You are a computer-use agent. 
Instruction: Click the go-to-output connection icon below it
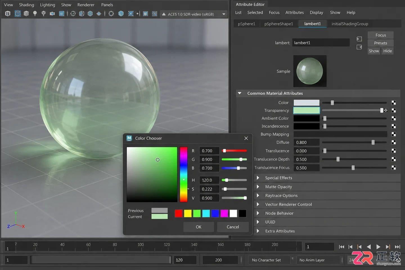pyautogui.click(x=359, y=47)
